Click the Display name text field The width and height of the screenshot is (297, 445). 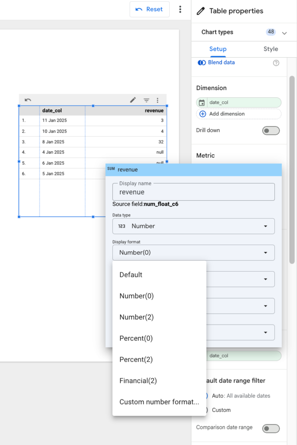point(193,192)
